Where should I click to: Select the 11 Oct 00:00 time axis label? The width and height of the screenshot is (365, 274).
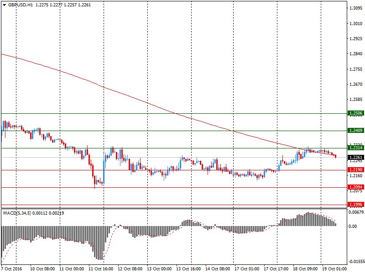click(72, 269)
